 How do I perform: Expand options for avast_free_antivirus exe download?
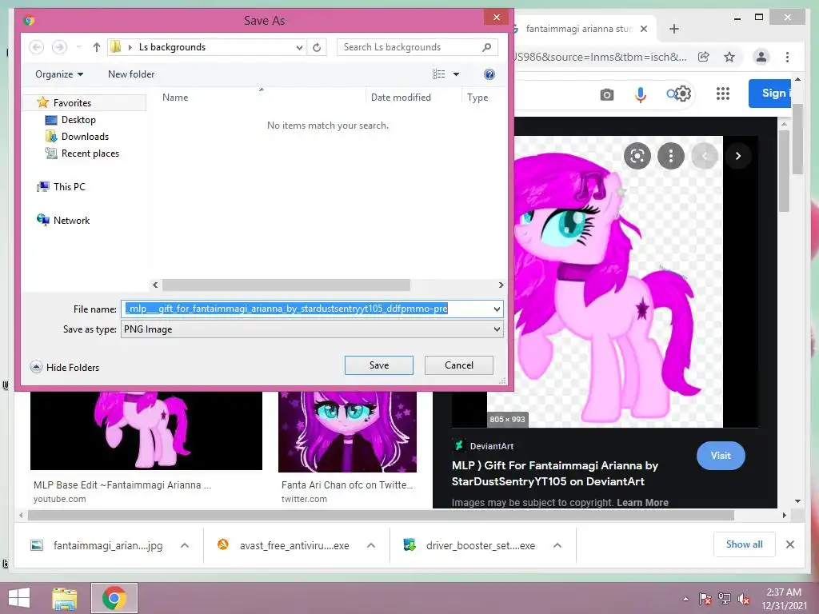pos(371,545)
